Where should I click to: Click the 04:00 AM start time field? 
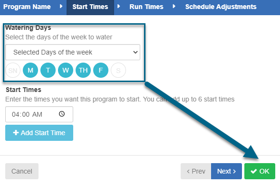(x=39, y=114)
